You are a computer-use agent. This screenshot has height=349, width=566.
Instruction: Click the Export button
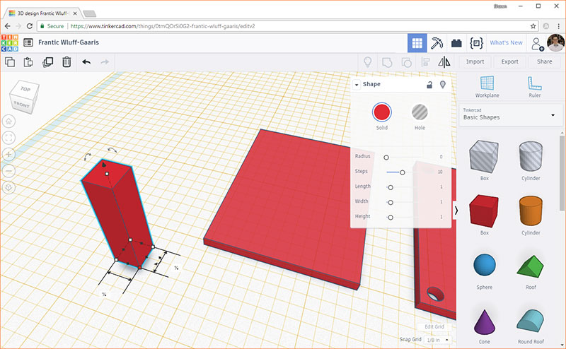[509, 62]
